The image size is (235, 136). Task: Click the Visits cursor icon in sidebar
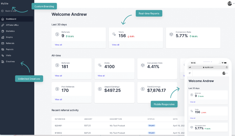pos(3,55)
